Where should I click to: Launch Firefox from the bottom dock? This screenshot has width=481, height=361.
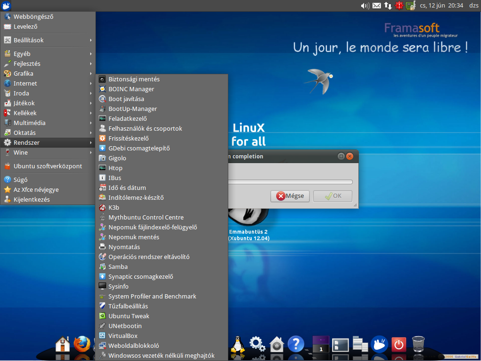click(82, 344)
